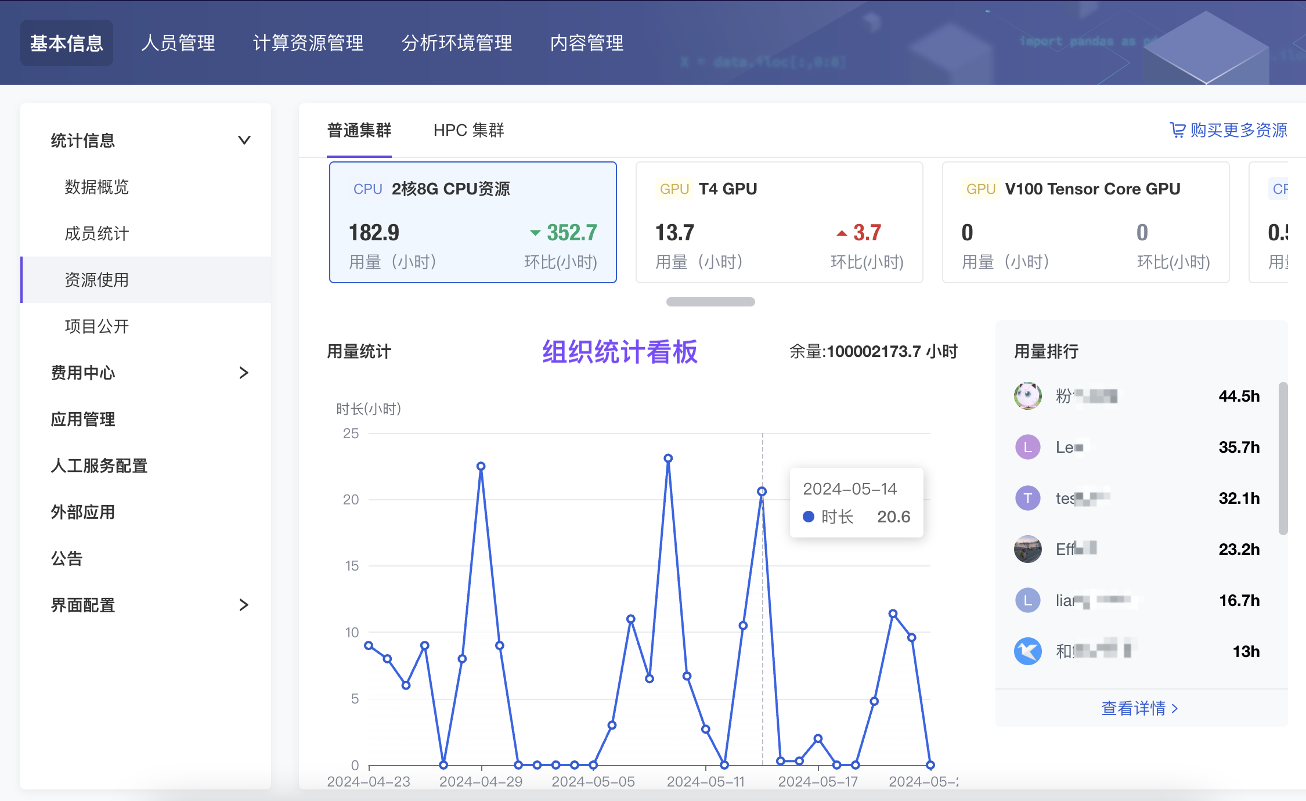1306x801 pixels.
Task: Expand the 费用中心 menu
Action: coord(244,373)
